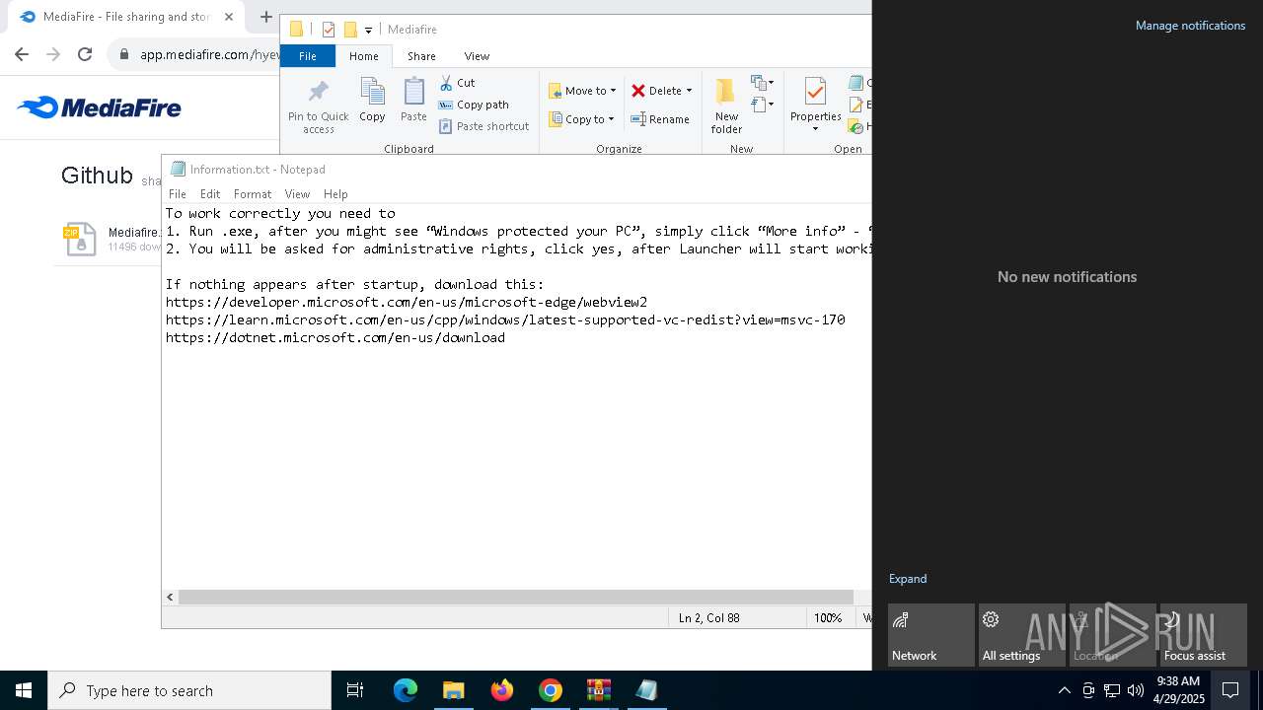Open the notification center icon
This screenshot has height=710, width=1263.
click(1230, 690)
